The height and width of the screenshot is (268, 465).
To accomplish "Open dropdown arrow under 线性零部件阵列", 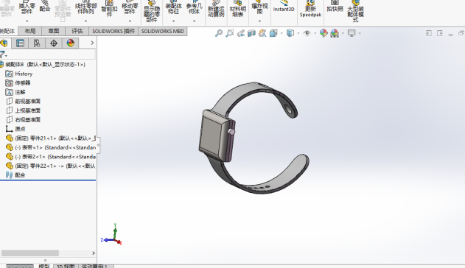I will 85,21.
